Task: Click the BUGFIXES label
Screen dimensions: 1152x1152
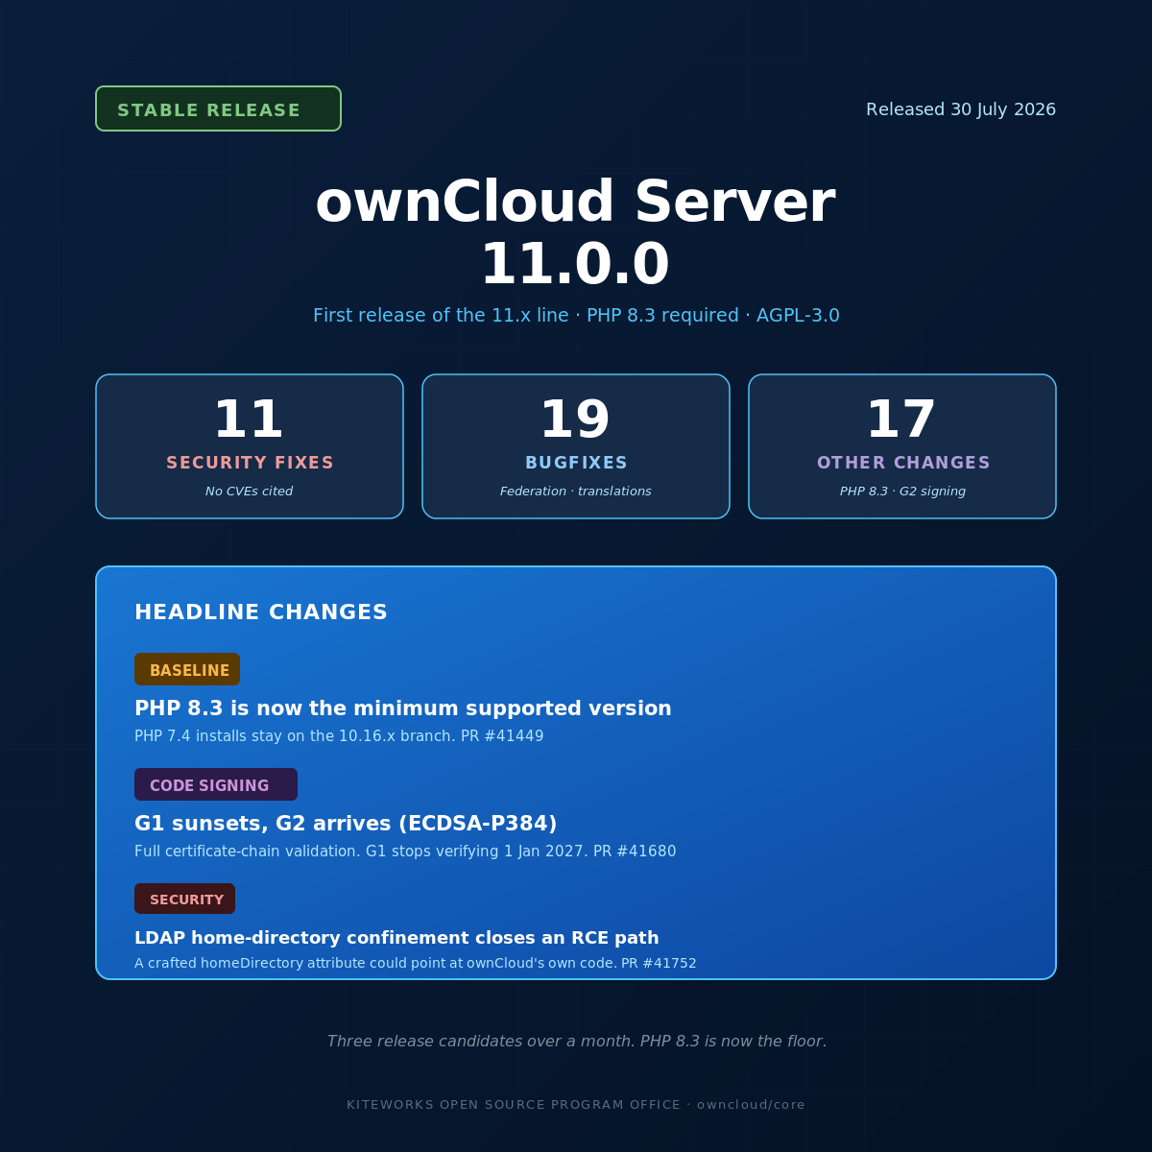Action: click(576, 463)
